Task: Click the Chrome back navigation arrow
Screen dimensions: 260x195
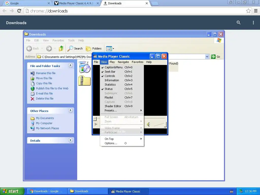Action: click(x=5, y=11)
